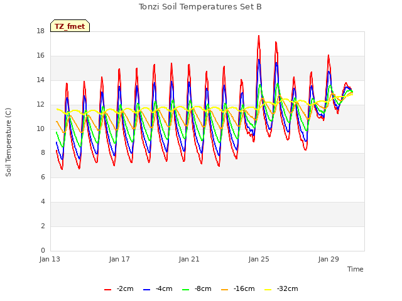Click the blue -4cm legend swatch
The width and height of the screenshot is (402, 301).
point(146,290)
